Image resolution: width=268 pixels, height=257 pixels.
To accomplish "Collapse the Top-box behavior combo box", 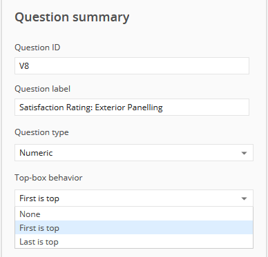I will [134, 198].
